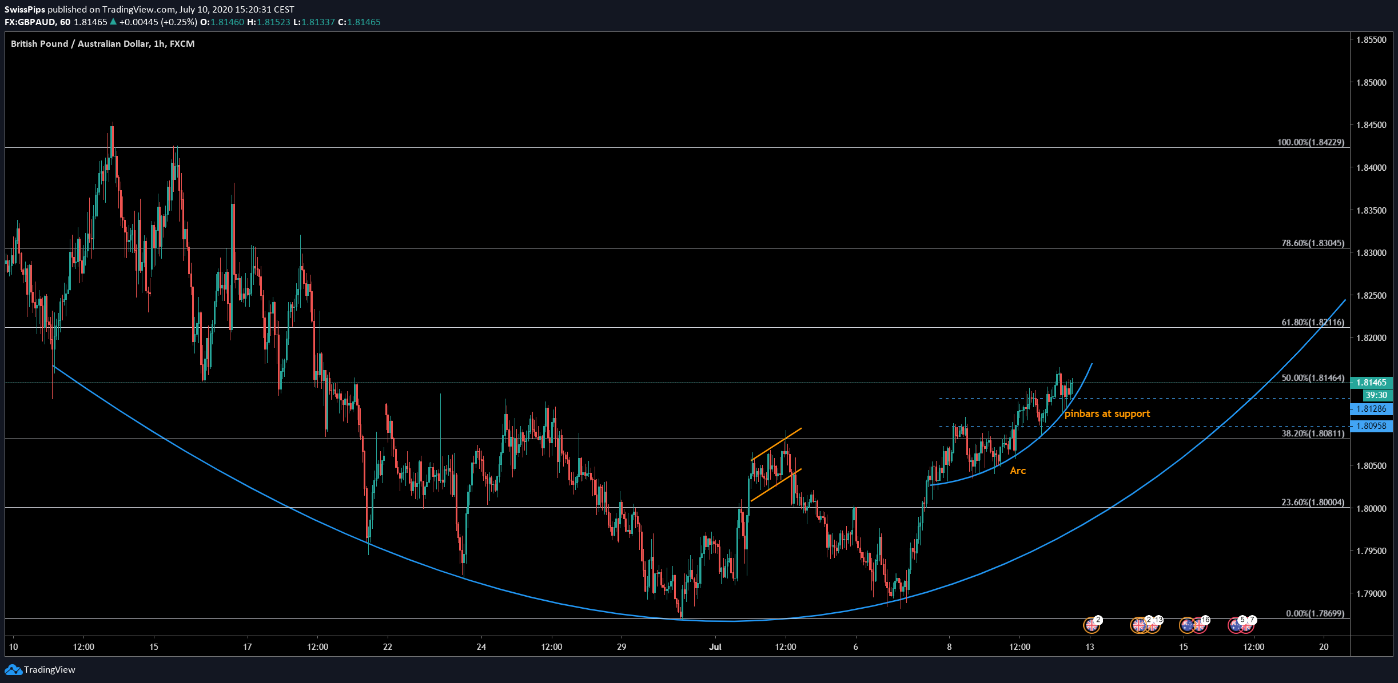Open the Australian event icon badged 5
This screenshot has height=683, width=1398.
click(1236, 625)
